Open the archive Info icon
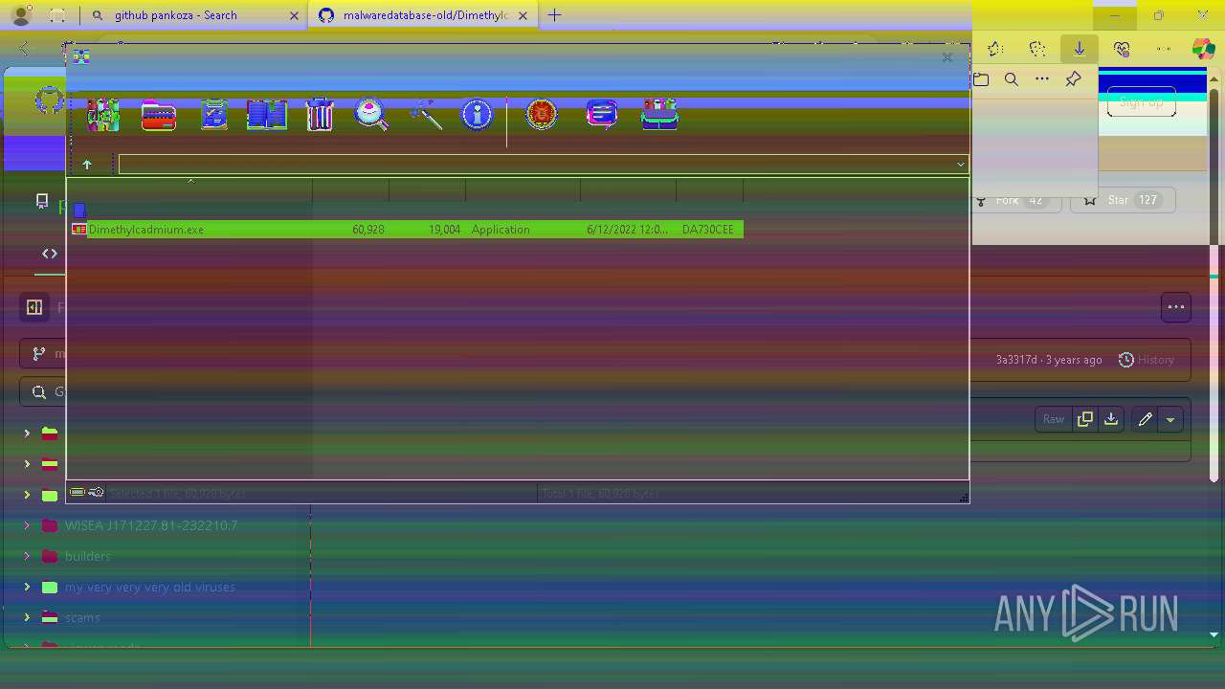 477,115
